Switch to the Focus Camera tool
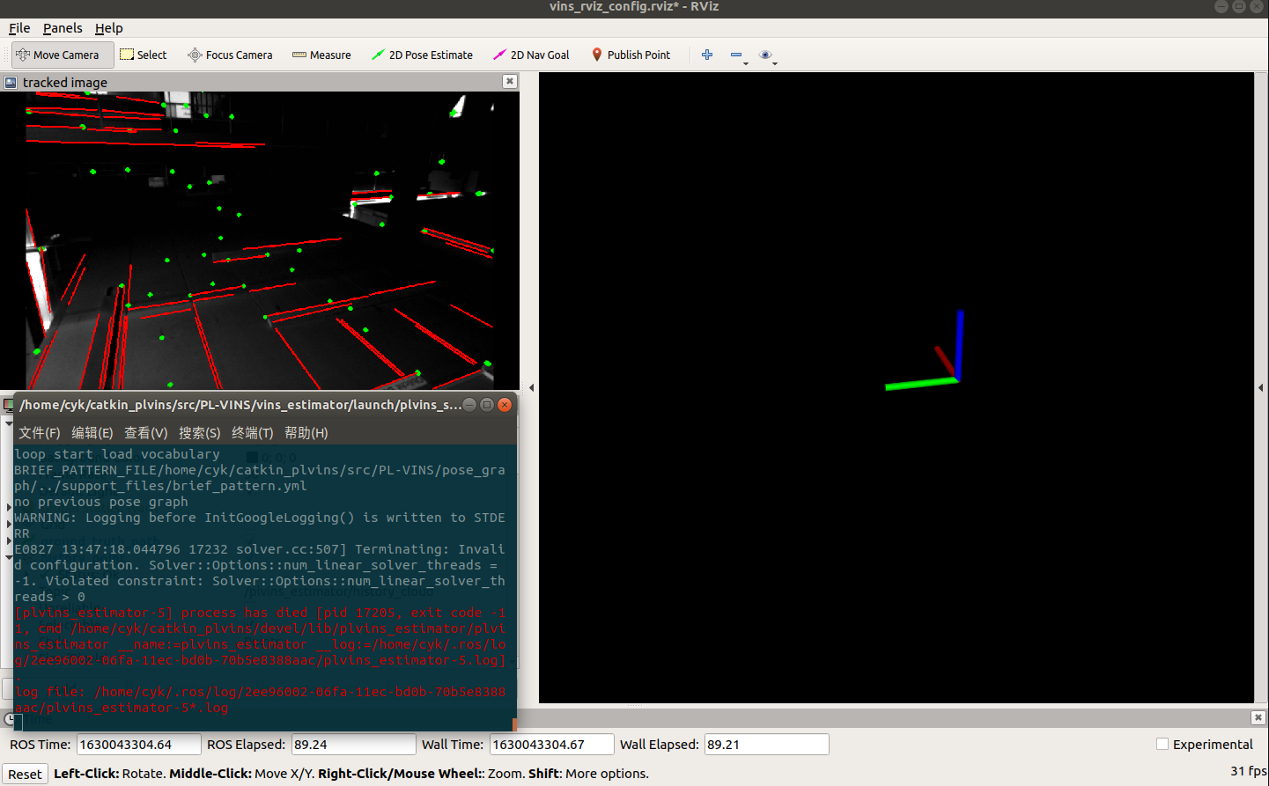 tap(230, 55)
